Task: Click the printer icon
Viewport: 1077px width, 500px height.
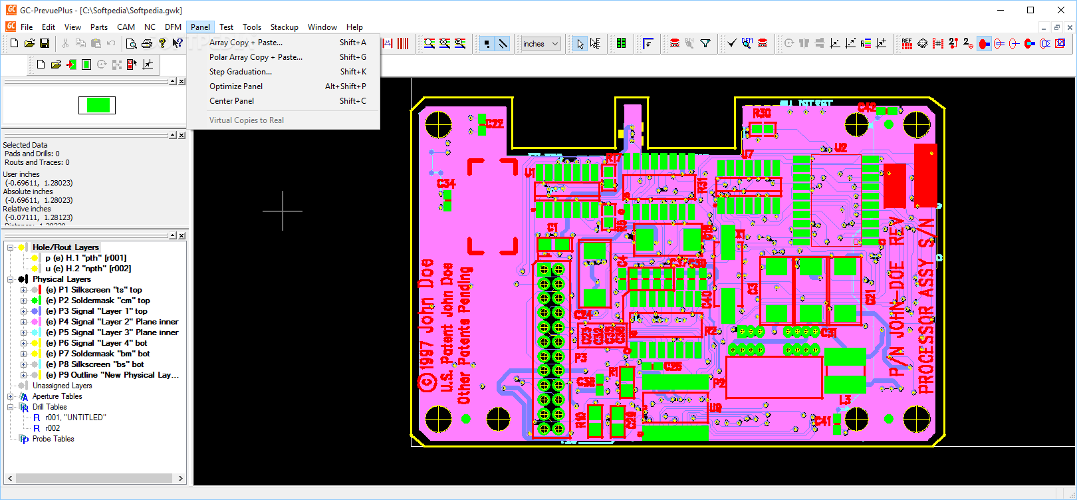Action: [147, 43]
